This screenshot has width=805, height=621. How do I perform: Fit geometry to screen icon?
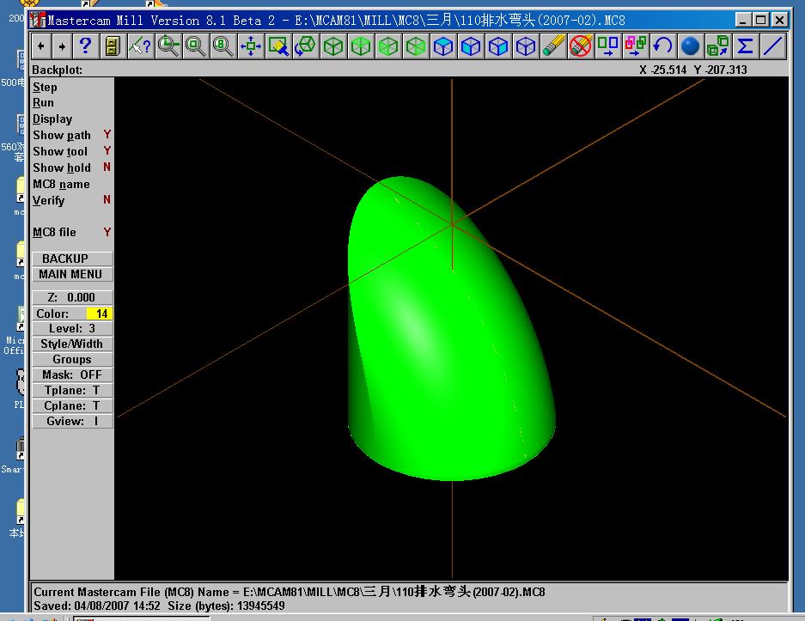[x=251, y=46]
